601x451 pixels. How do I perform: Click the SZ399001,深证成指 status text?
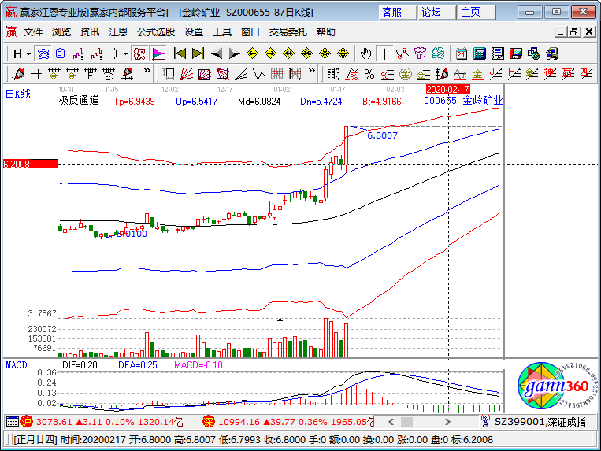pos(540,422)
